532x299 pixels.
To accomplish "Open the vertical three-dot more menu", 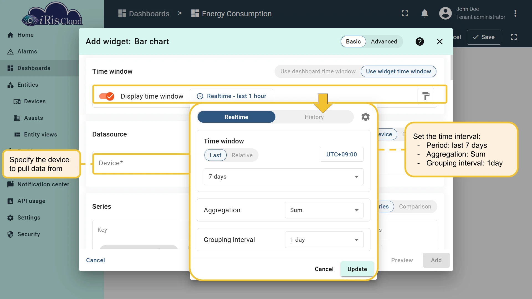I will [515, 13].
